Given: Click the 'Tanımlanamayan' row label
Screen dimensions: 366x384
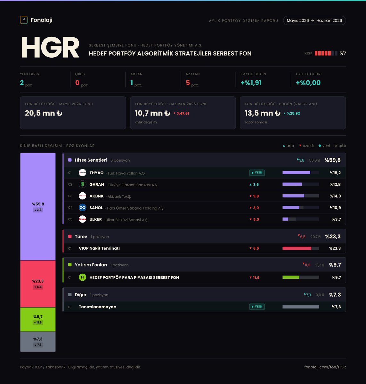Looking at the screenshot, I should [x=98, y=307].
